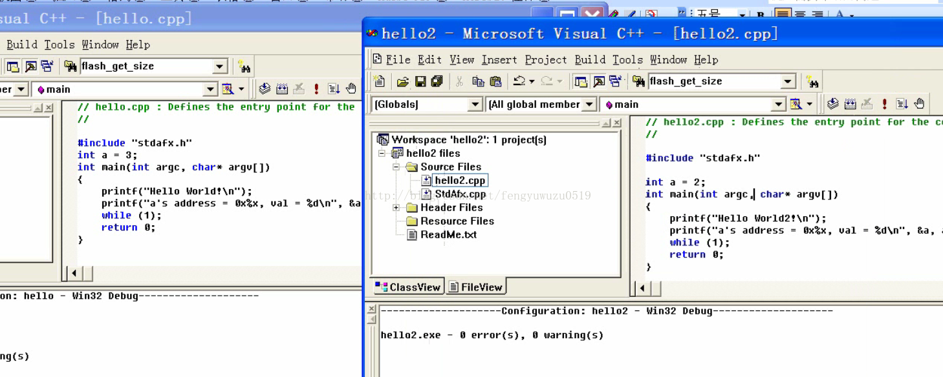Viewport: 943px width, 377px height.
Task: Toggle the Workspace pane icon in hello2 toolbar
Action: point(581,81)
